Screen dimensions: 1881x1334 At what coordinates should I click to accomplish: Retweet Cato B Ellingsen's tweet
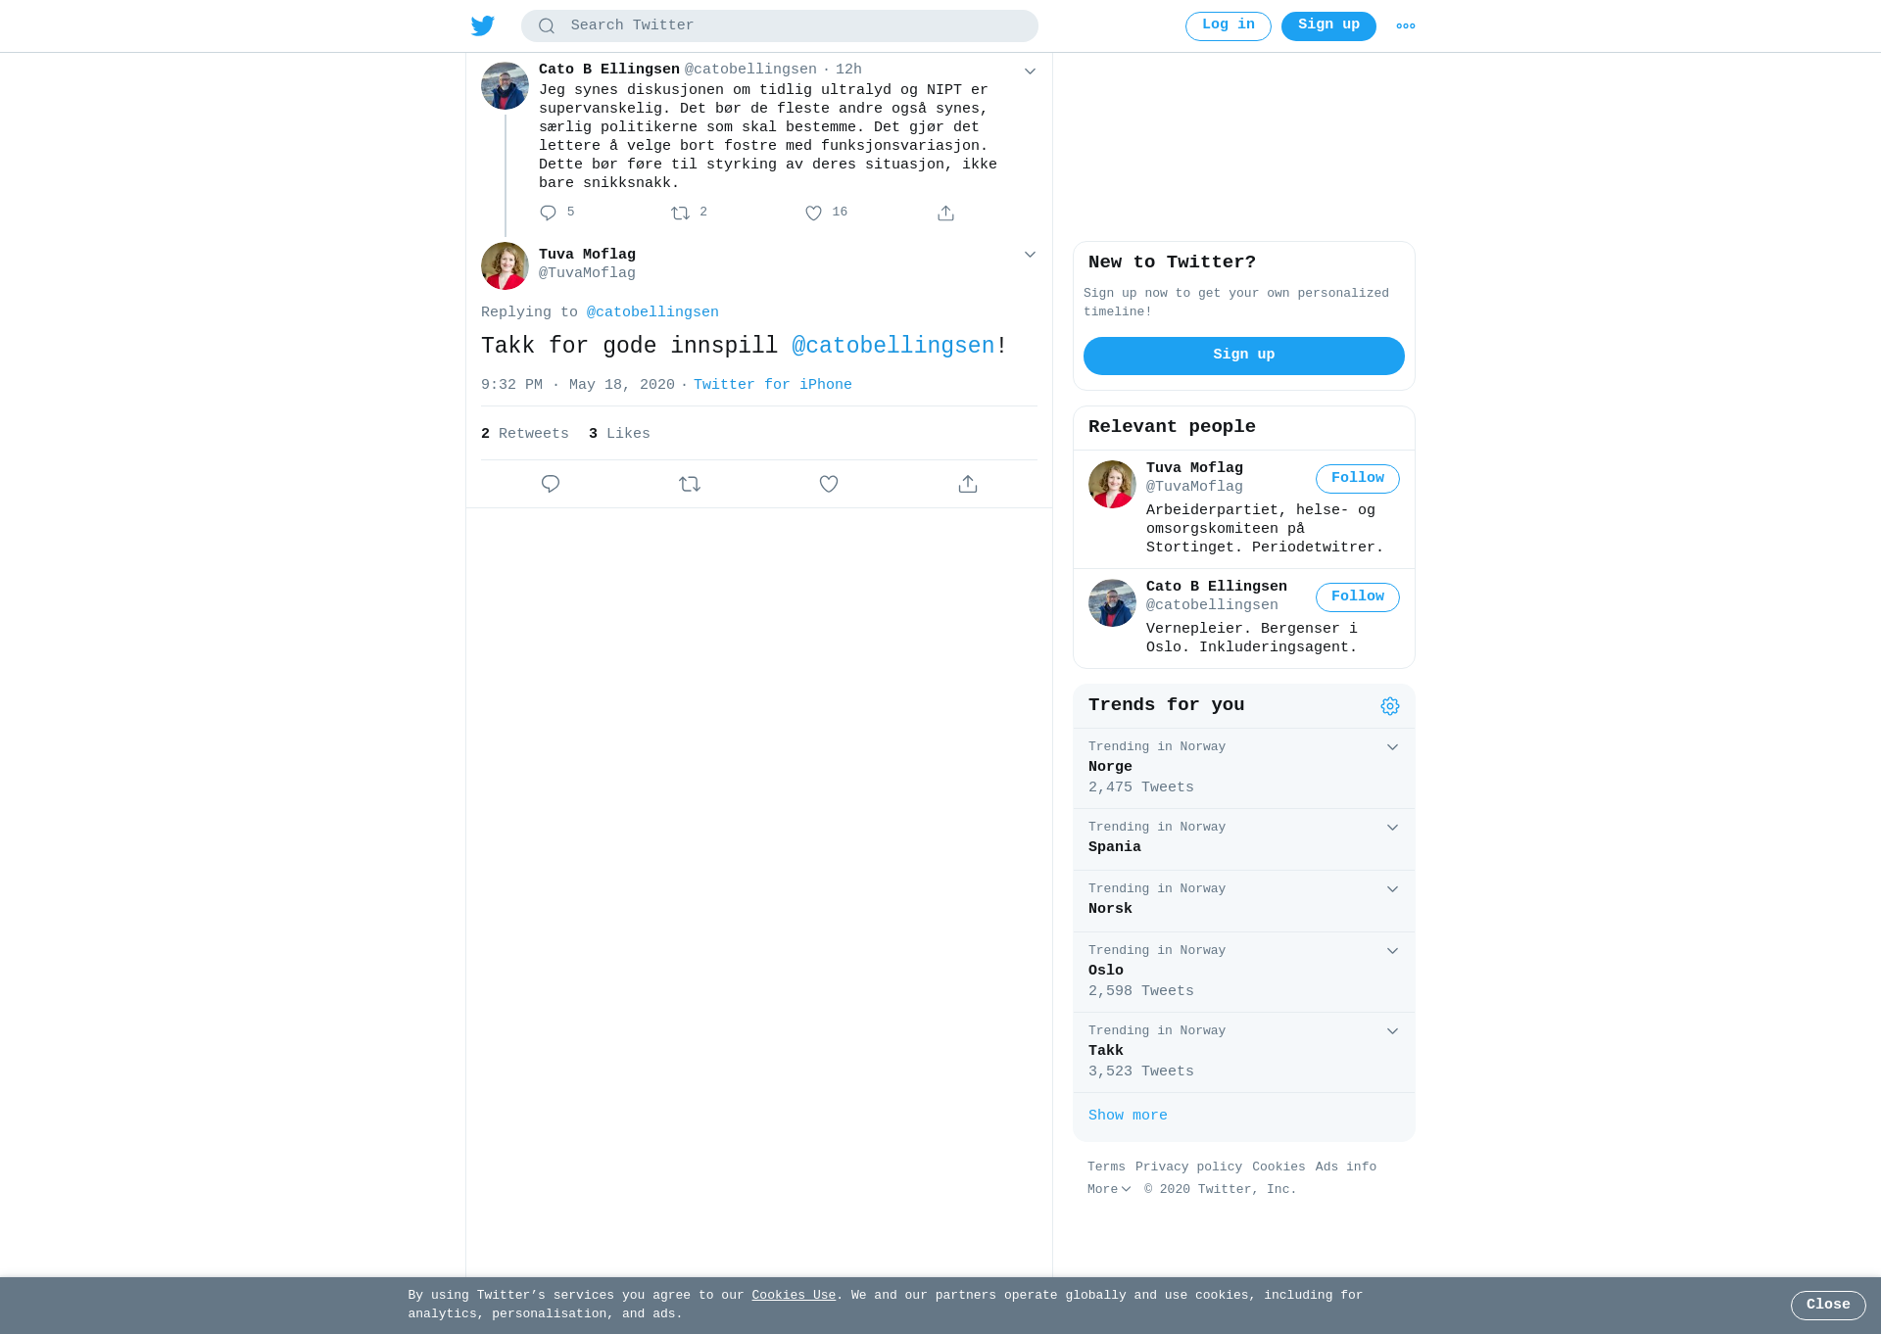point(680,213)
